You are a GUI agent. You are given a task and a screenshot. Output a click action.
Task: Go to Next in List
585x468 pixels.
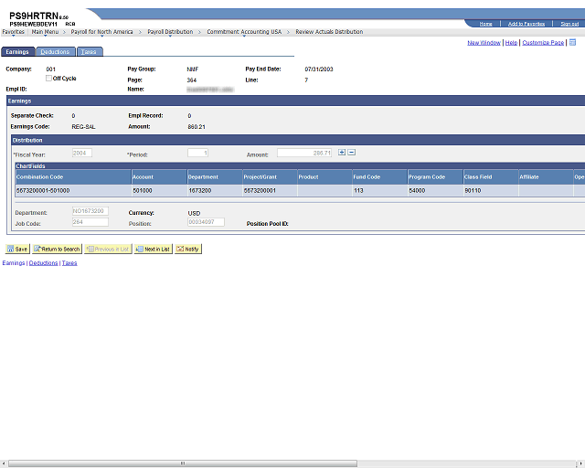point(154,249)
